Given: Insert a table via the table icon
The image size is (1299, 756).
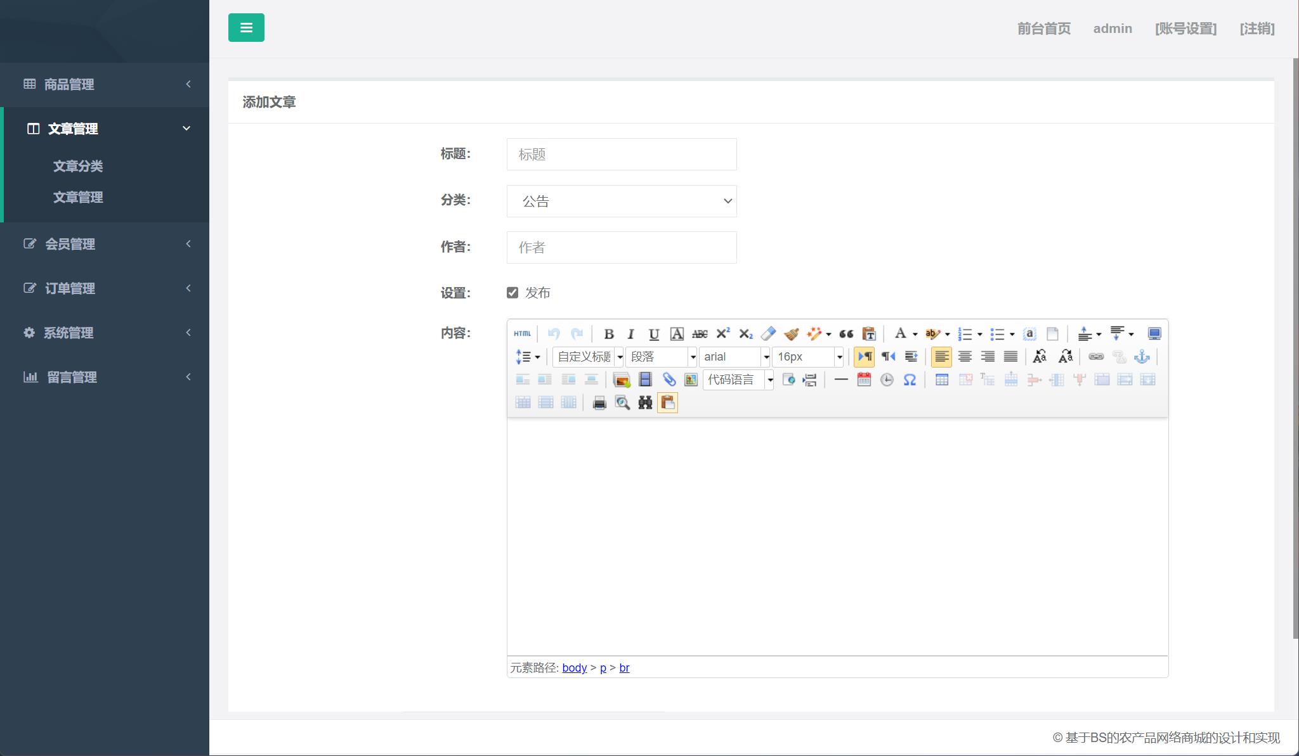Looking at the screenshot, I should pos(943,379).
